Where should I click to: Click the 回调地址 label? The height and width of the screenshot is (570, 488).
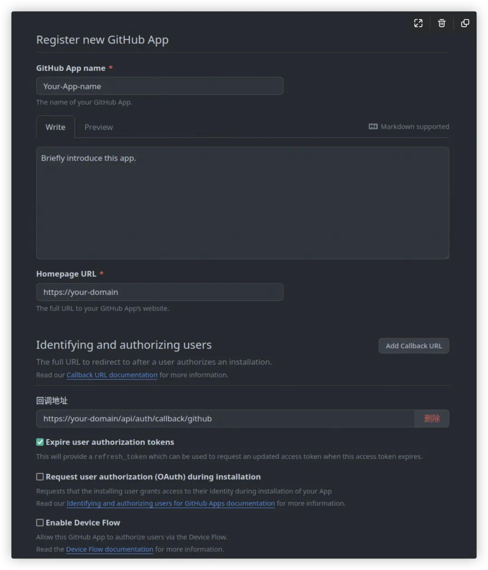coord(52,400)
